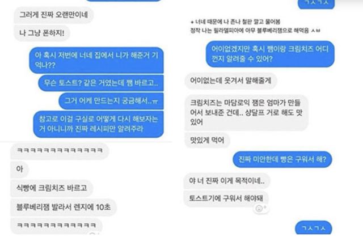Tap the '나 그냥 폰하지!' message
This screenshot has height=237, width=363.
pos(42,33)
